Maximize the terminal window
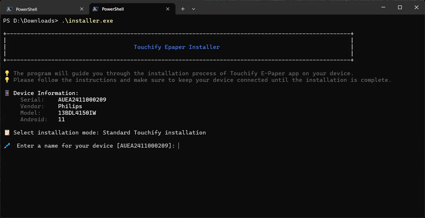This screenshot has height=218, width=425. tap(400, 7)
